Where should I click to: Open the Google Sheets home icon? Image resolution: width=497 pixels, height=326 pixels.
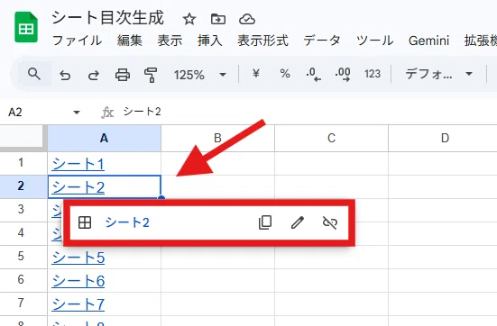point(26,27)
